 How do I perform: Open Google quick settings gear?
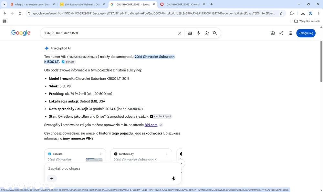(x=273, y=33)
